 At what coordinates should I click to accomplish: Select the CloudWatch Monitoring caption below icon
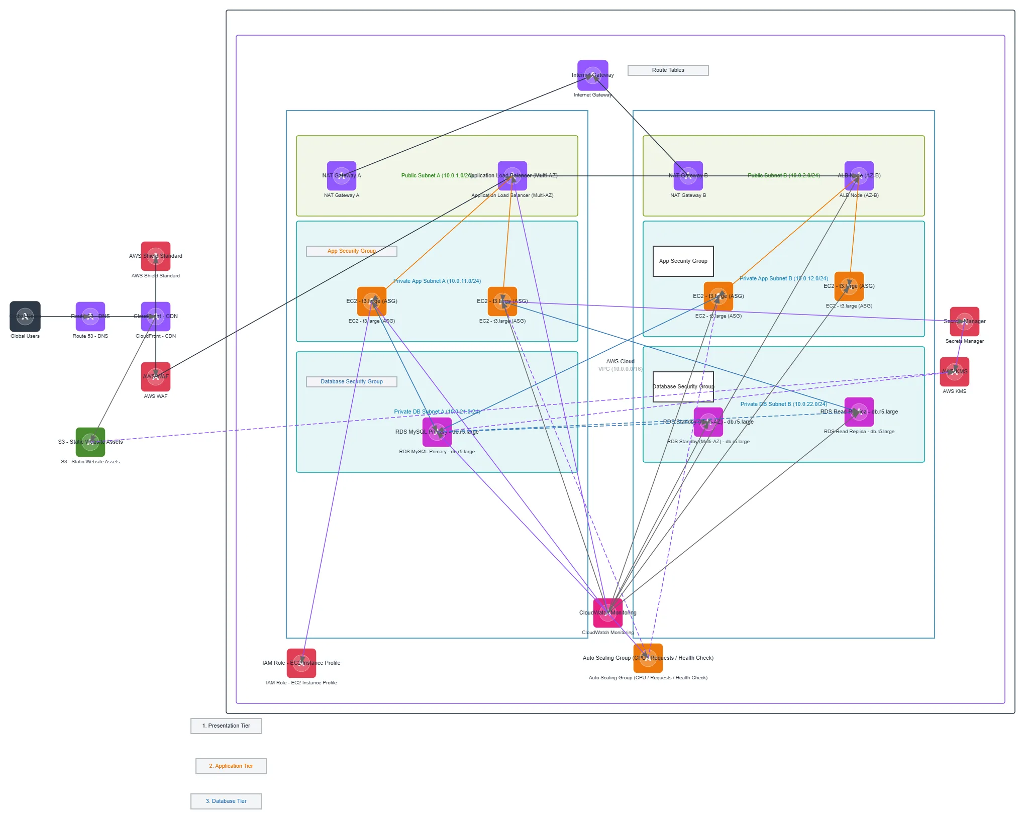tap(608, 633)
